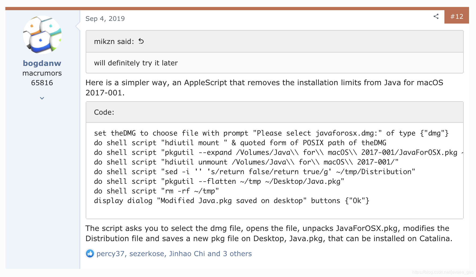This screenshot has height=277, width=476.
Task: Click the code line containing 'hdiutil unmount'
Action: 246,162
